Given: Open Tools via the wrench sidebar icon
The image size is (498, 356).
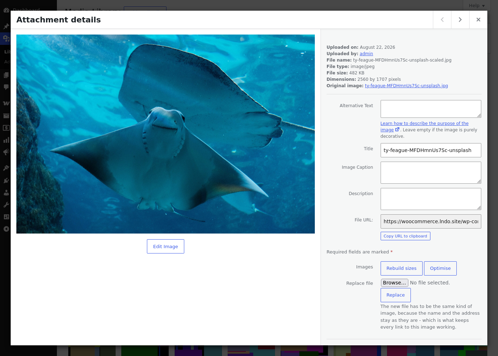Looking at the screenshot, I should tap(6, 205).
